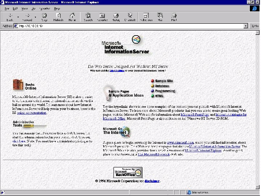Click the red Sample Site bullet
The height and width of the screenshot is (196, 261).
pos(152,81)
